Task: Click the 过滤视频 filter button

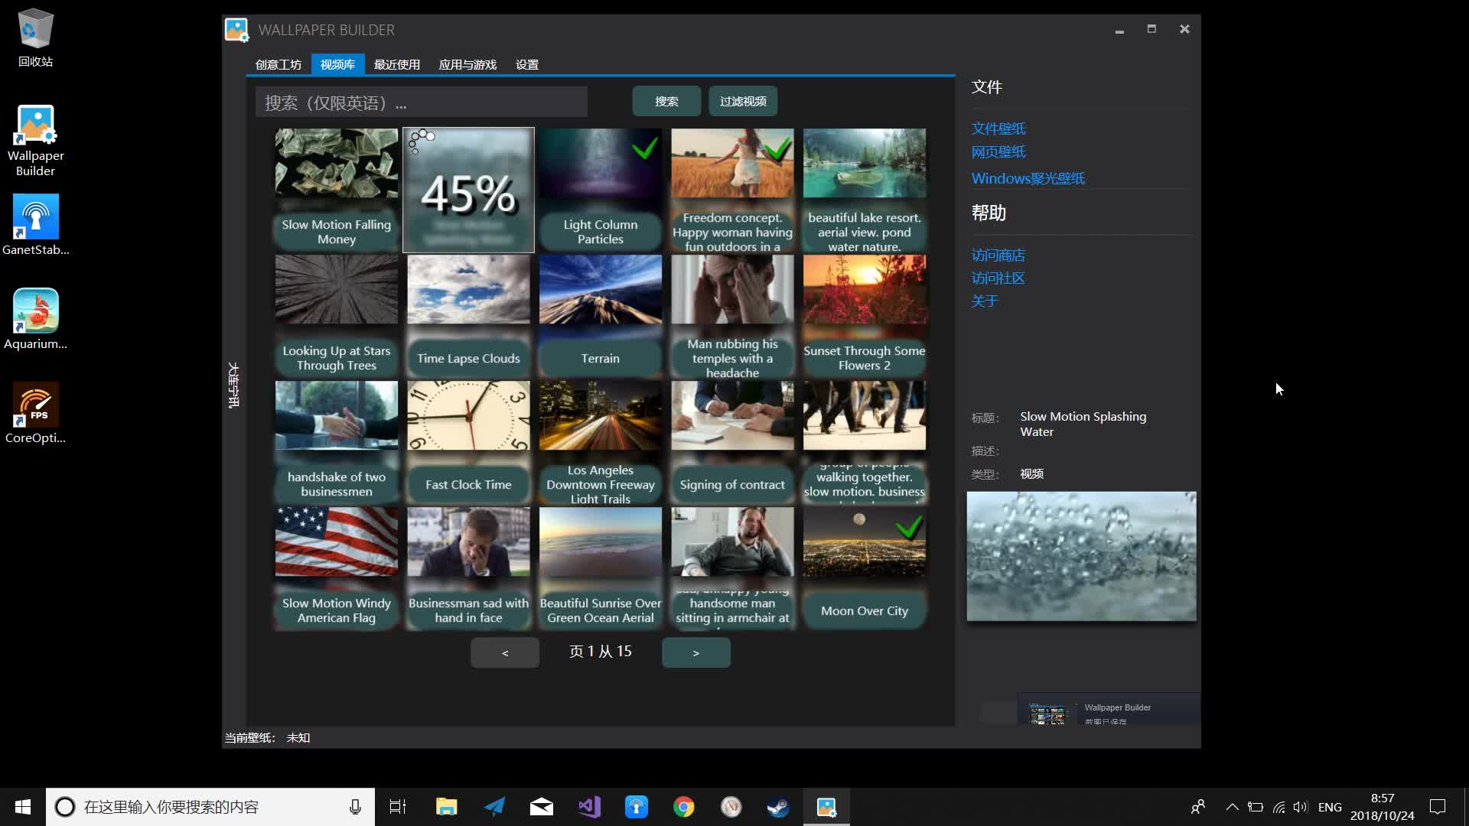Action: pyautogui.click(x=742, y=101)
